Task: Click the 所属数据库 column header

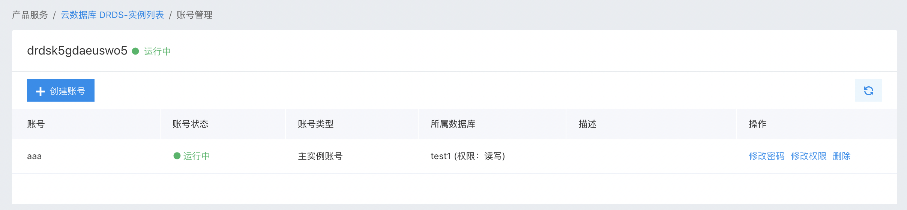Action: point(453,124)
